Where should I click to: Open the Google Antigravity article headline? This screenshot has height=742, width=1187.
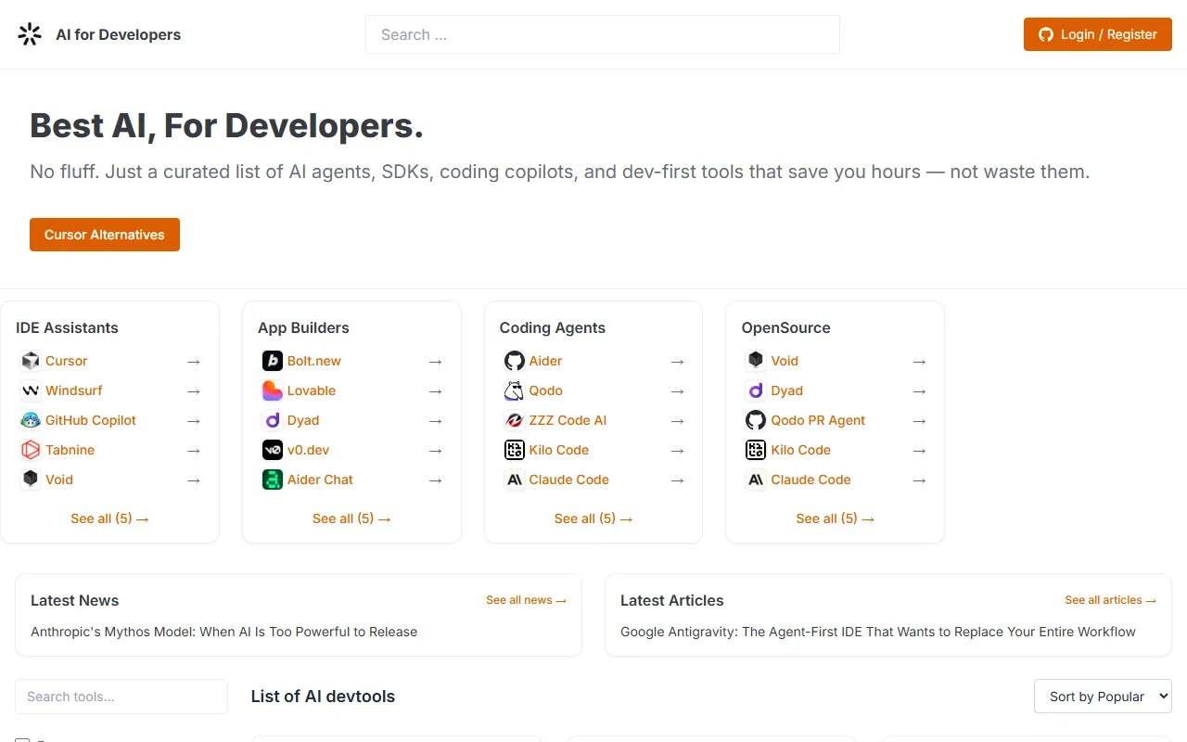click(878, 632)
